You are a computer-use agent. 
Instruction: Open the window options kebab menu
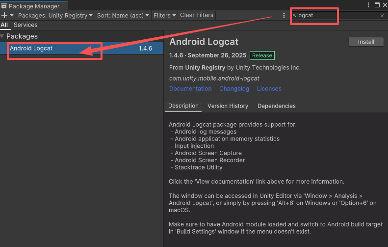[x=368, y=5]
